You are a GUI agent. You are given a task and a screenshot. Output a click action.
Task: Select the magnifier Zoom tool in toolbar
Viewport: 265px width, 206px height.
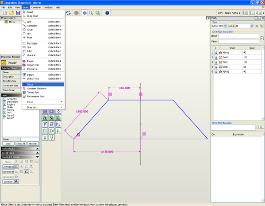pos(91,13)
